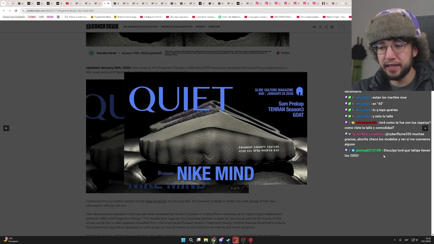Viewport: 434px width, 244px height.
Task: Click the QUIET magazine cover image
Action: click(215, 128)
